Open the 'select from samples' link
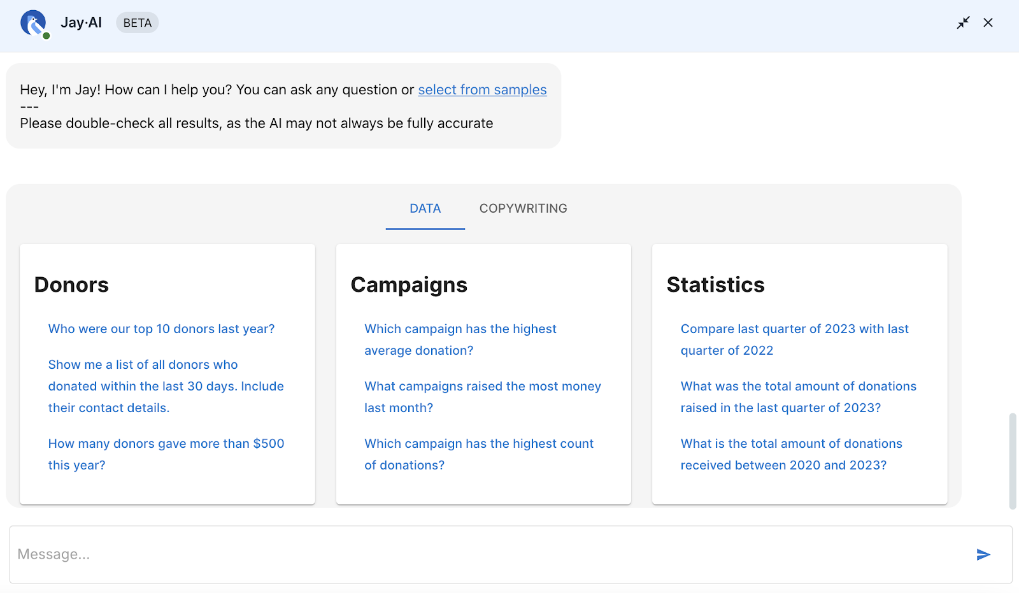Image resolution: width=1019 pixels, height=593 pixels. [482, 90]
